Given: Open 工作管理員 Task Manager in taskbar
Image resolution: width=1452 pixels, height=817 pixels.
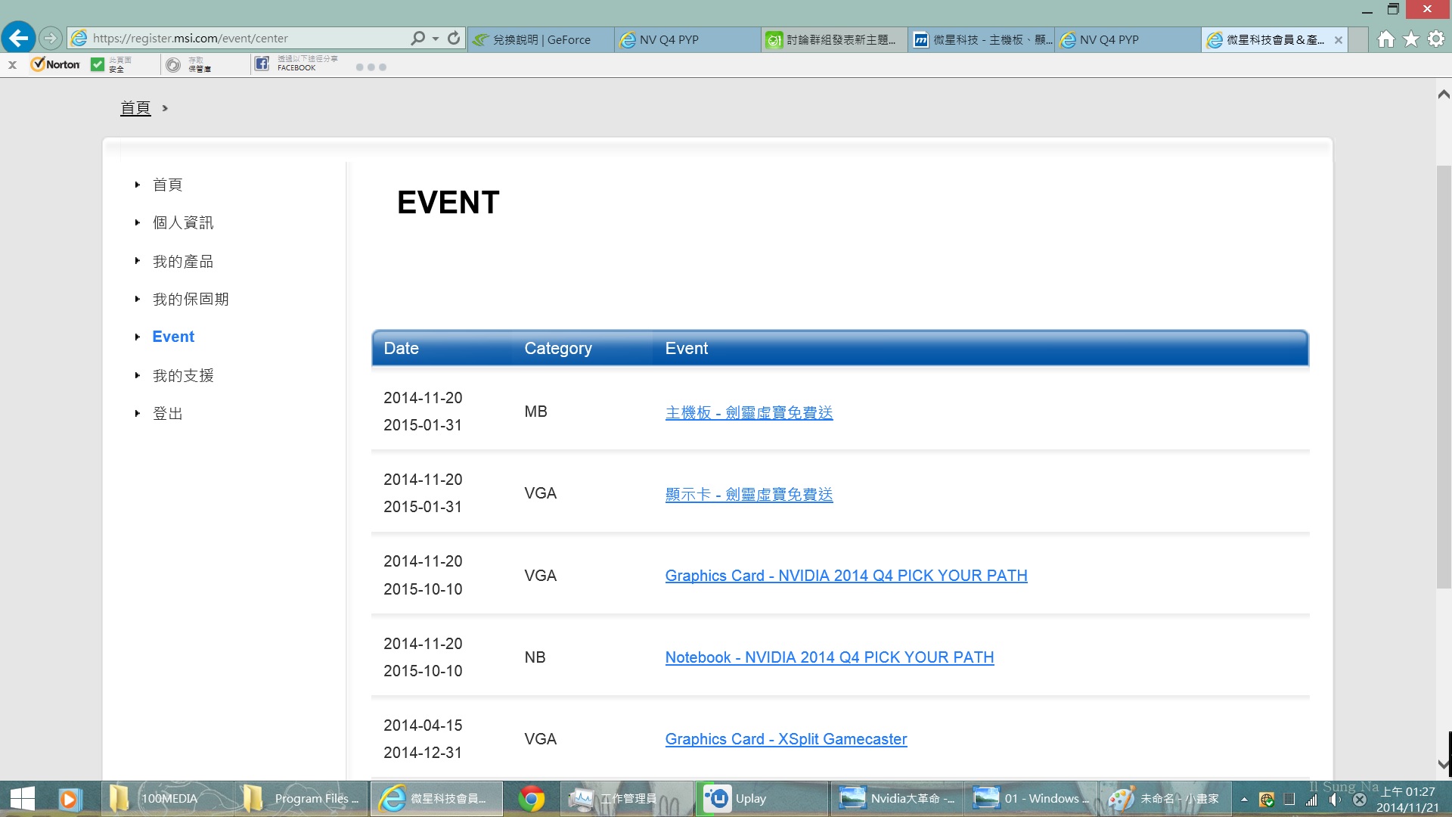Looking at the screenshot, I should point(626,799).
